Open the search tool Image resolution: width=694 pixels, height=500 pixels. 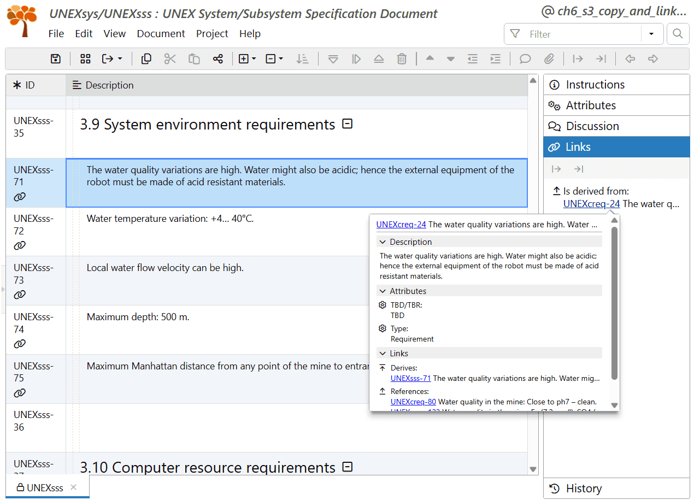pos(678,33)
